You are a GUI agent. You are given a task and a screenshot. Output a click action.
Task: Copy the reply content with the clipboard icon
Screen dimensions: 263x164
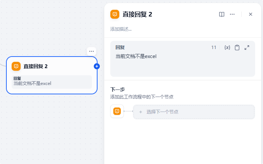click(237, 48)
